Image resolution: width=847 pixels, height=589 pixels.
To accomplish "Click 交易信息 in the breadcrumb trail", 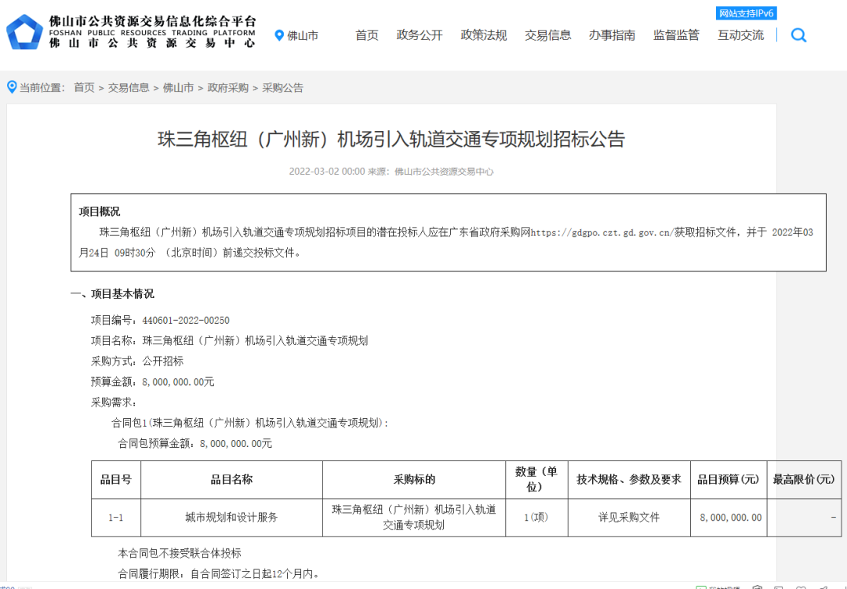I will 129,88.
